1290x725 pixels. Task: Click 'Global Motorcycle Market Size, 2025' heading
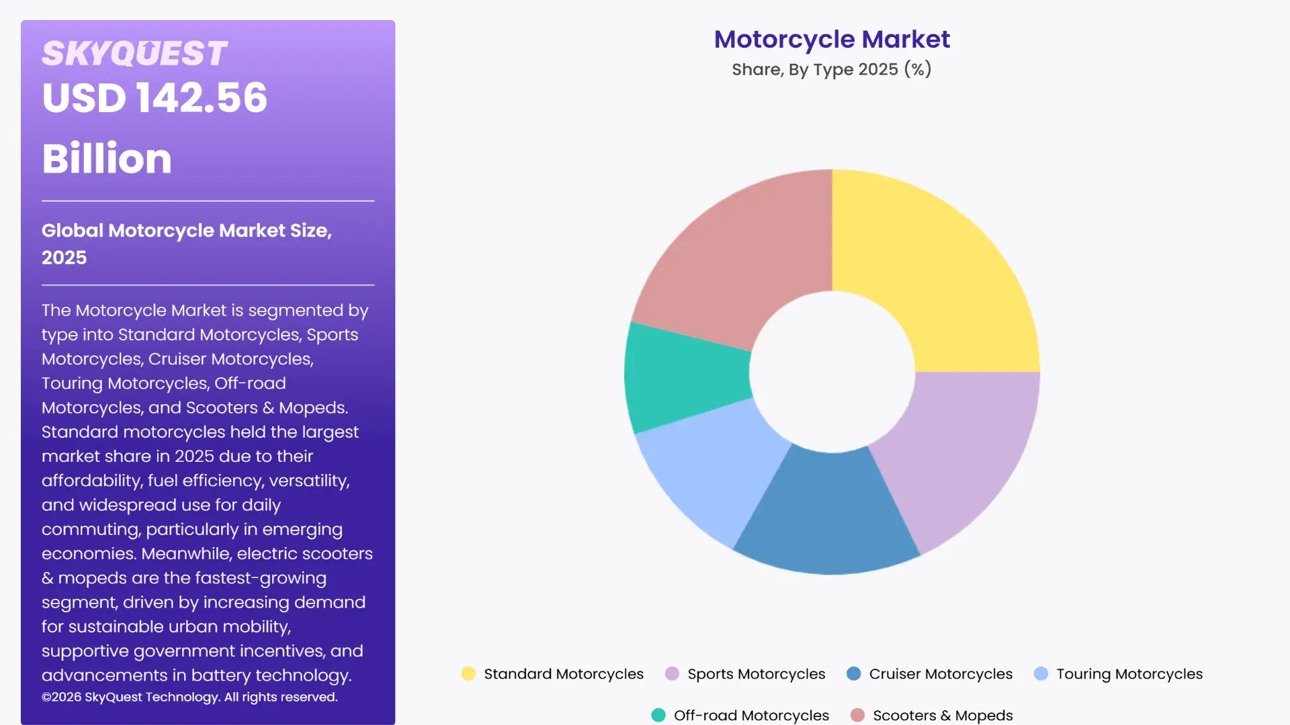(187, 244)
